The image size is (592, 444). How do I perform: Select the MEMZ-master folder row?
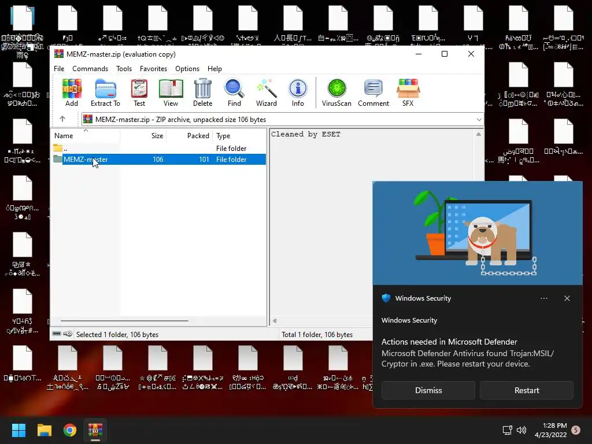click(158, 160)
